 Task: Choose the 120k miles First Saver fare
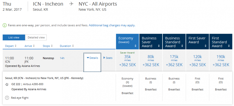pos(197,60)
